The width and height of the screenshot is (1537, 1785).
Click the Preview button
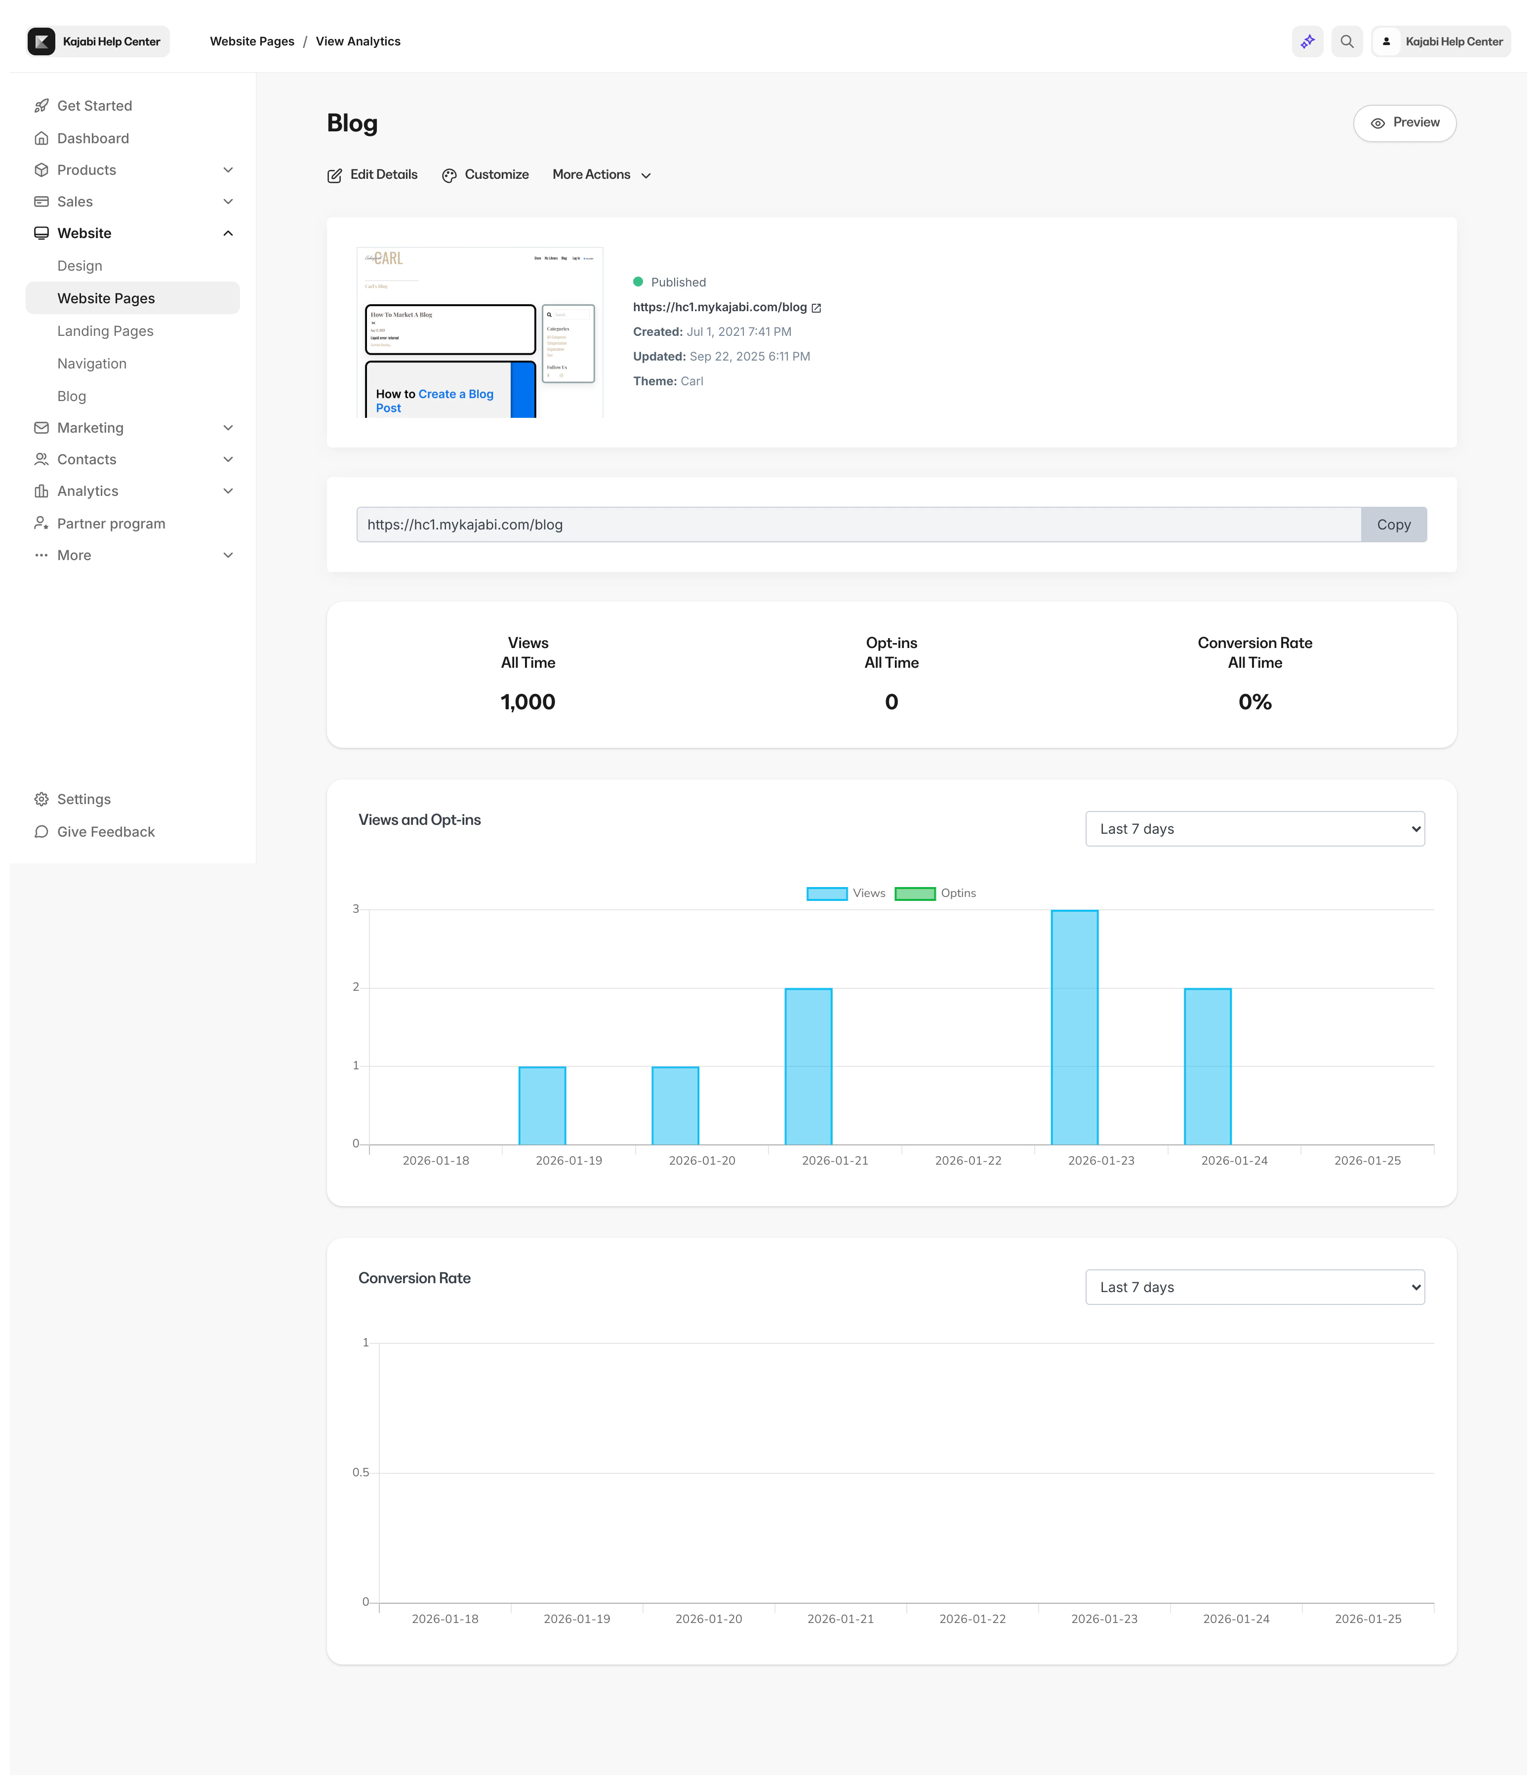pos(1404,122)
